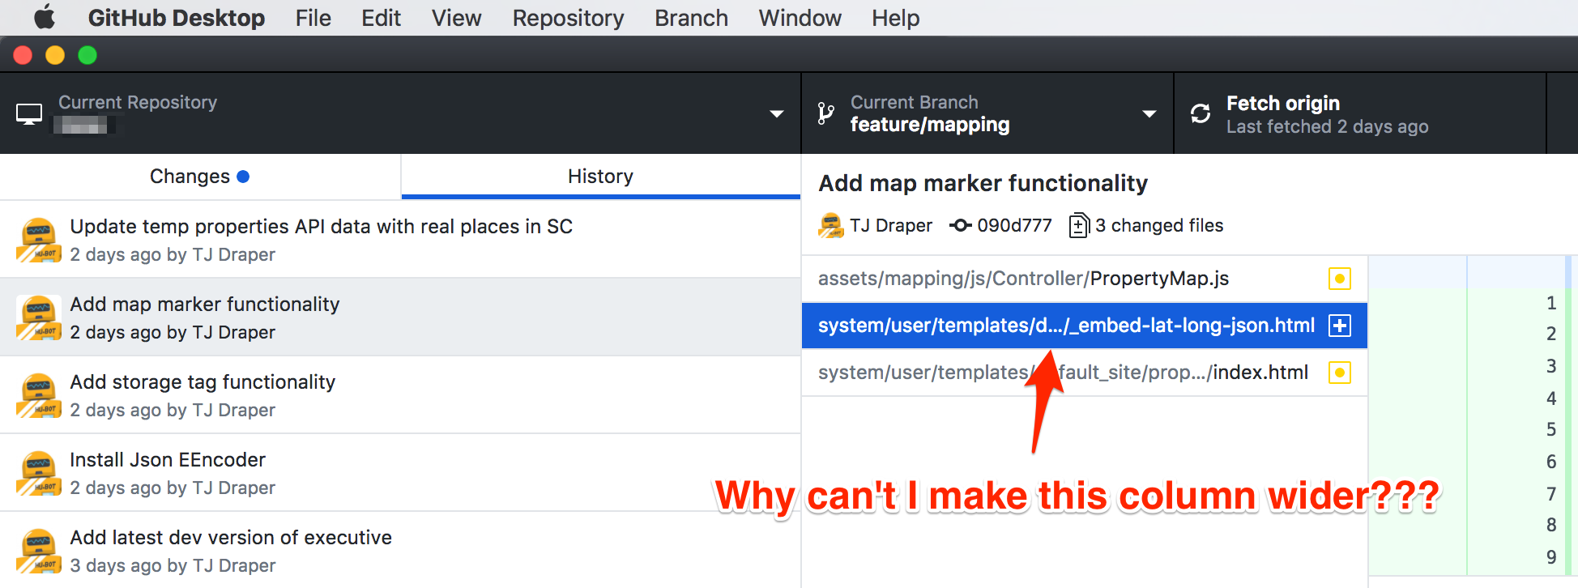Click avatar of 'Update temp properties' commit
The image size is (1578, 588).
coord(38,240)
